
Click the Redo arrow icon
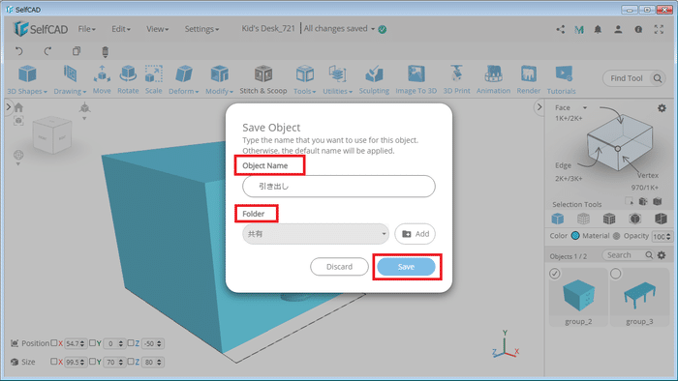pyautogui.click(x=47, y=51)
